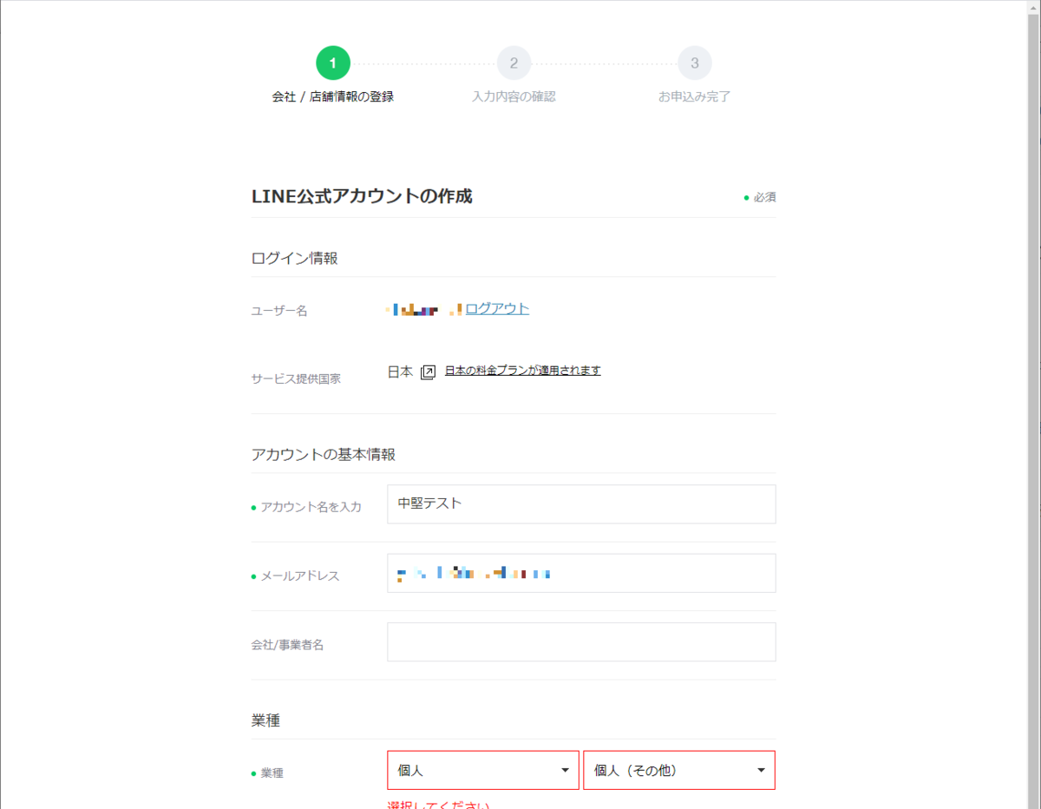Click the メールアドレス input field
The width and height of the screenshot is (1041, 809).
[x=581, y=573]
